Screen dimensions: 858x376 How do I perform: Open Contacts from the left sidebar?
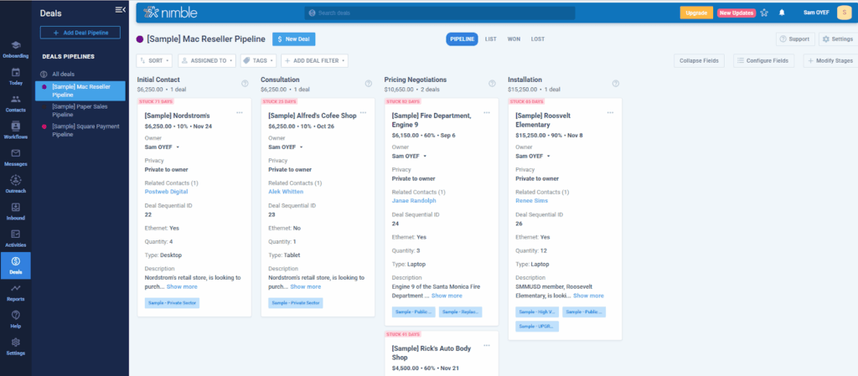(16, 102)
